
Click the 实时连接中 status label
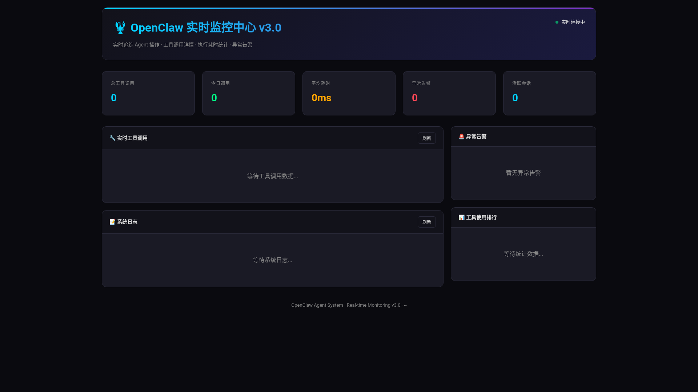(x=573, y=22)
